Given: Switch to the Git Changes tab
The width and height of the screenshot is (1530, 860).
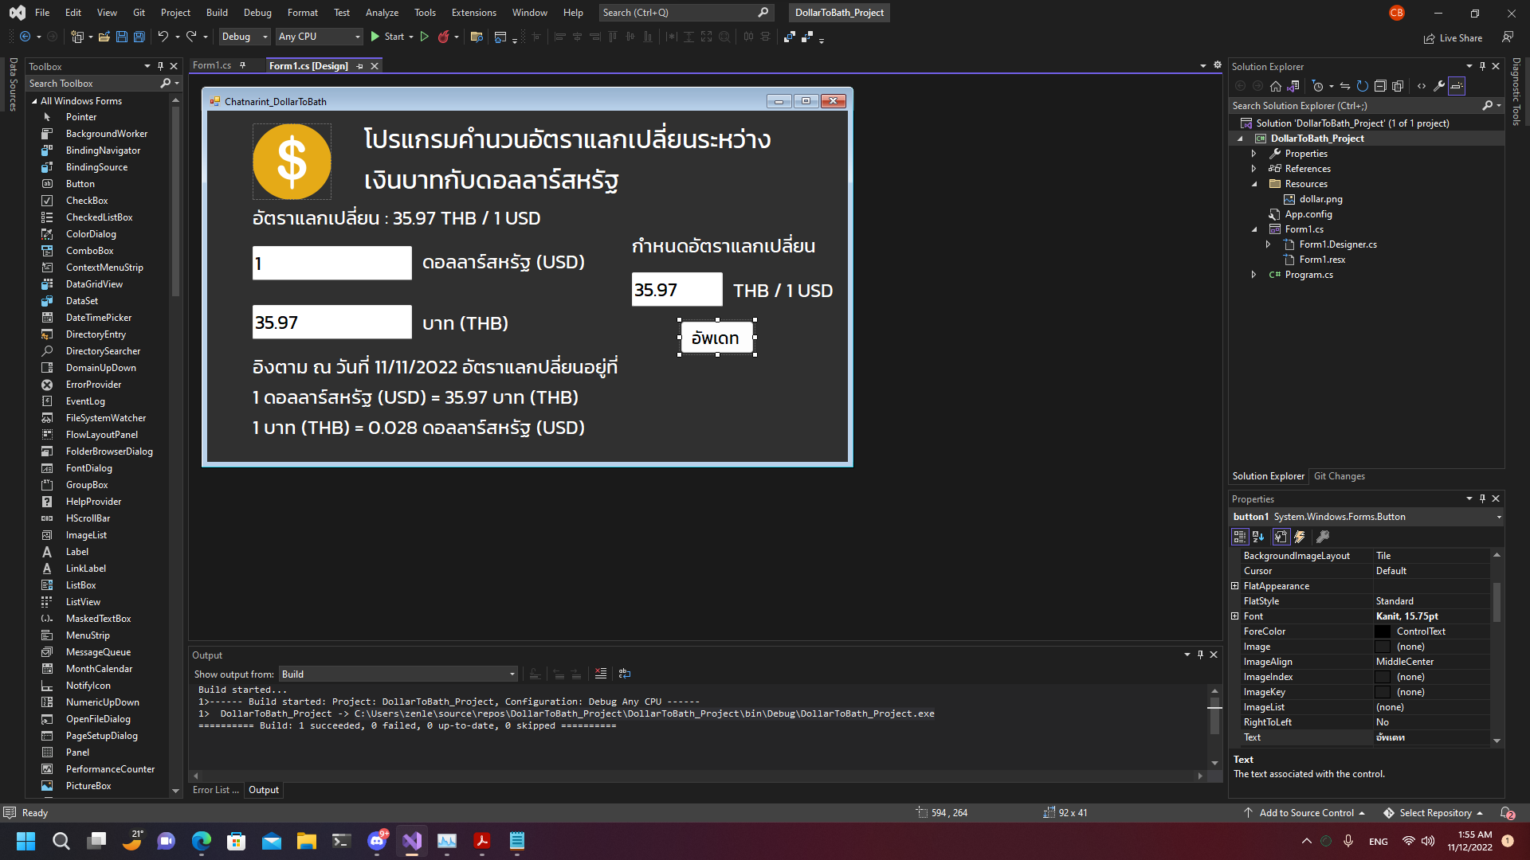Looking at the screenshot, I should point(1340,475).
